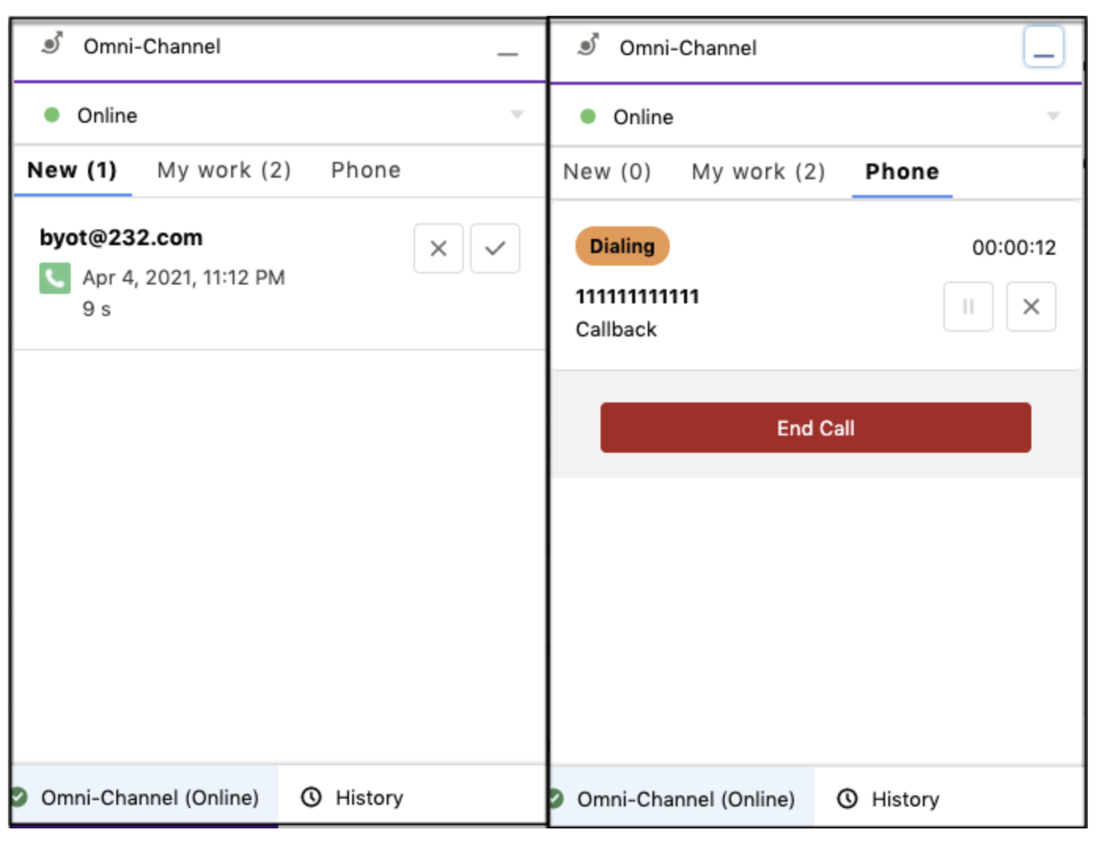Click the 9 s wait time
1099x852 pixels.
[97, 309]
